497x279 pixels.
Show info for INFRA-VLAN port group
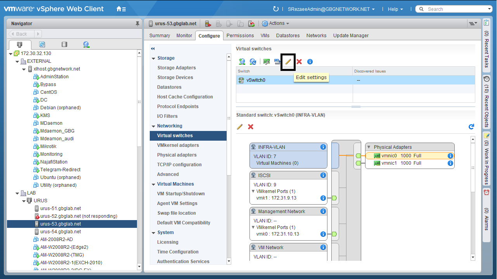point(323,147)
